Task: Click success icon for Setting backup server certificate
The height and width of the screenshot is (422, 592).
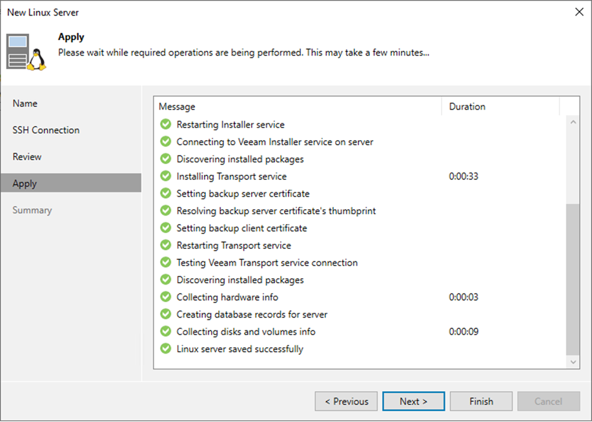Action: (x=165, y=194)
